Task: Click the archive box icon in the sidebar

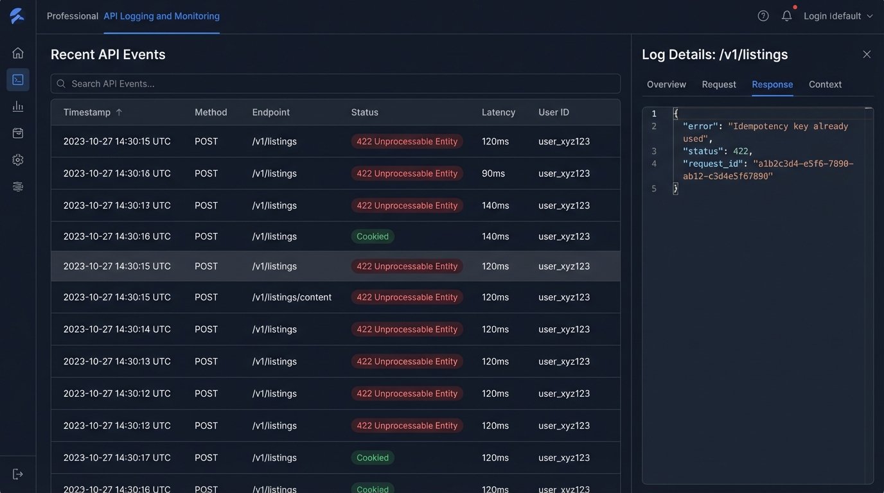Action: pos(18,133)
